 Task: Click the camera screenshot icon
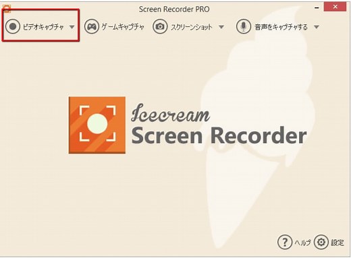tap(160, 26)
